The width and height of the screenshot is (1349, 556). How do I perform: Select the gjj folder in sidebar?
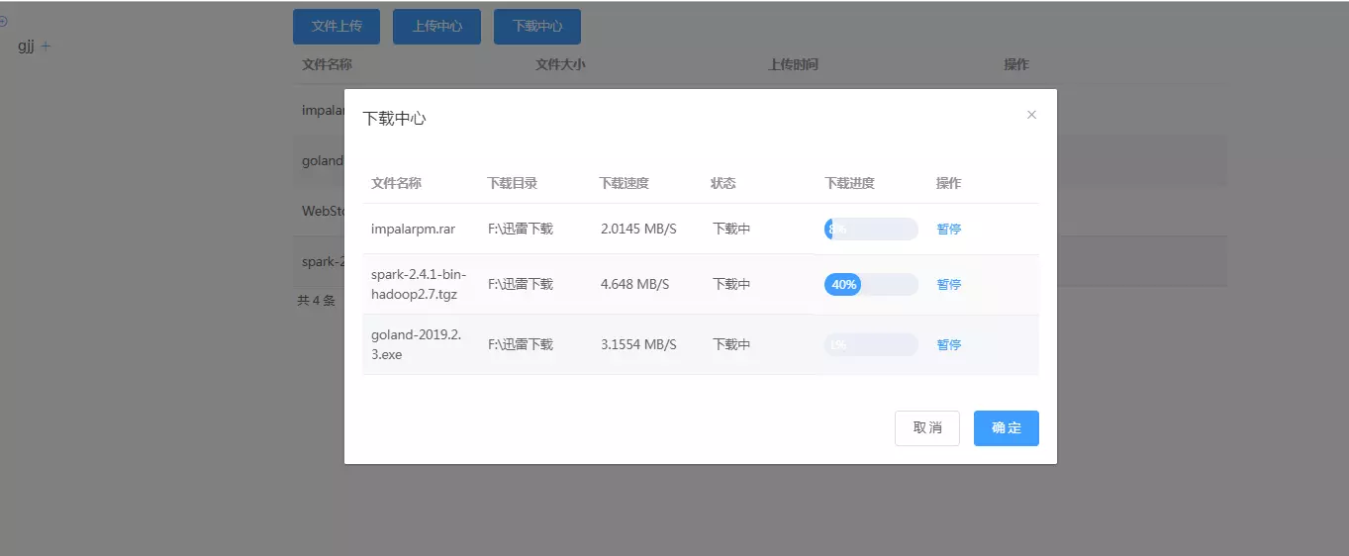coord(26,46)
